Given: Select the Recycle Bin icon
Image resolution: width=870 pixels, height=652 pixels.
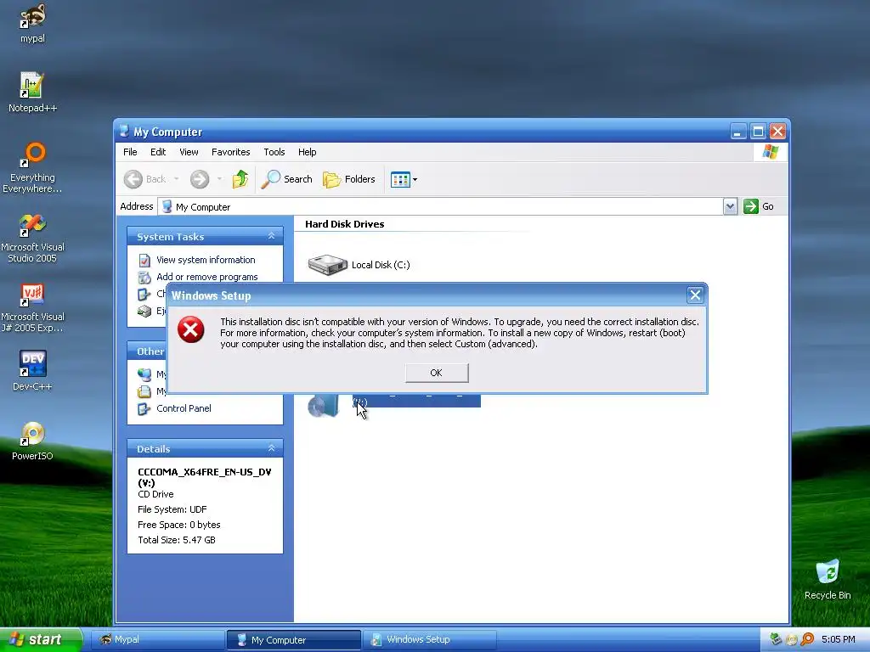Looking at the screenshot, I should click(x=828, y=580).
